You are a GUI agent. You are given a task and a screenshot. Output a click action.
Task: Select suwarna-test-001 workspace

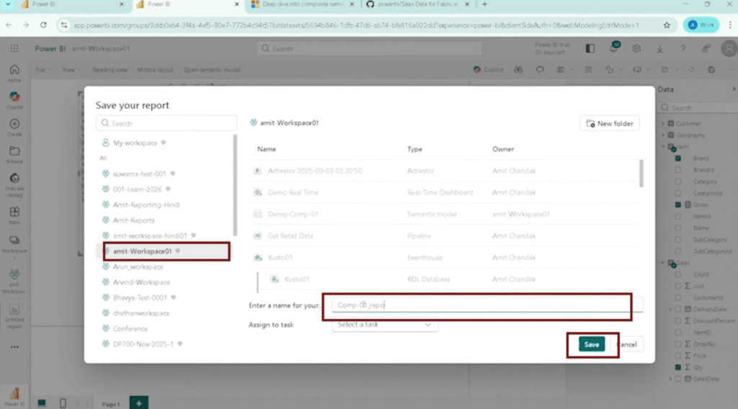[x=139, y=174]
